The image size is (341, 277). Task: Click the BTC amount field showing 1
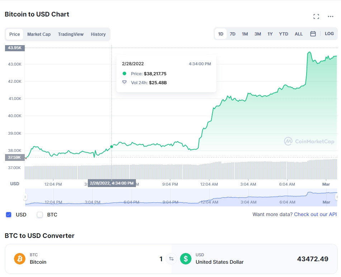tap(161, 259)
